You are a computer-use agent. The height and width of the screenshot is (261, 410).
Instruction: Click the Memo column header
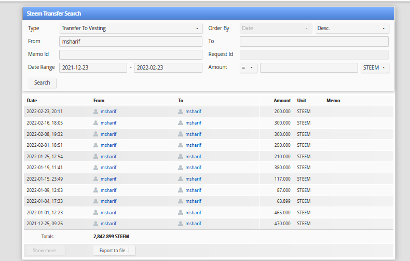[x=333, y=101]
